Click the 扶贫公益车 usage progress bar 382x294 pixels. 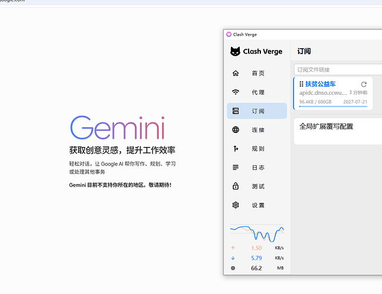(x=333, y=106)
